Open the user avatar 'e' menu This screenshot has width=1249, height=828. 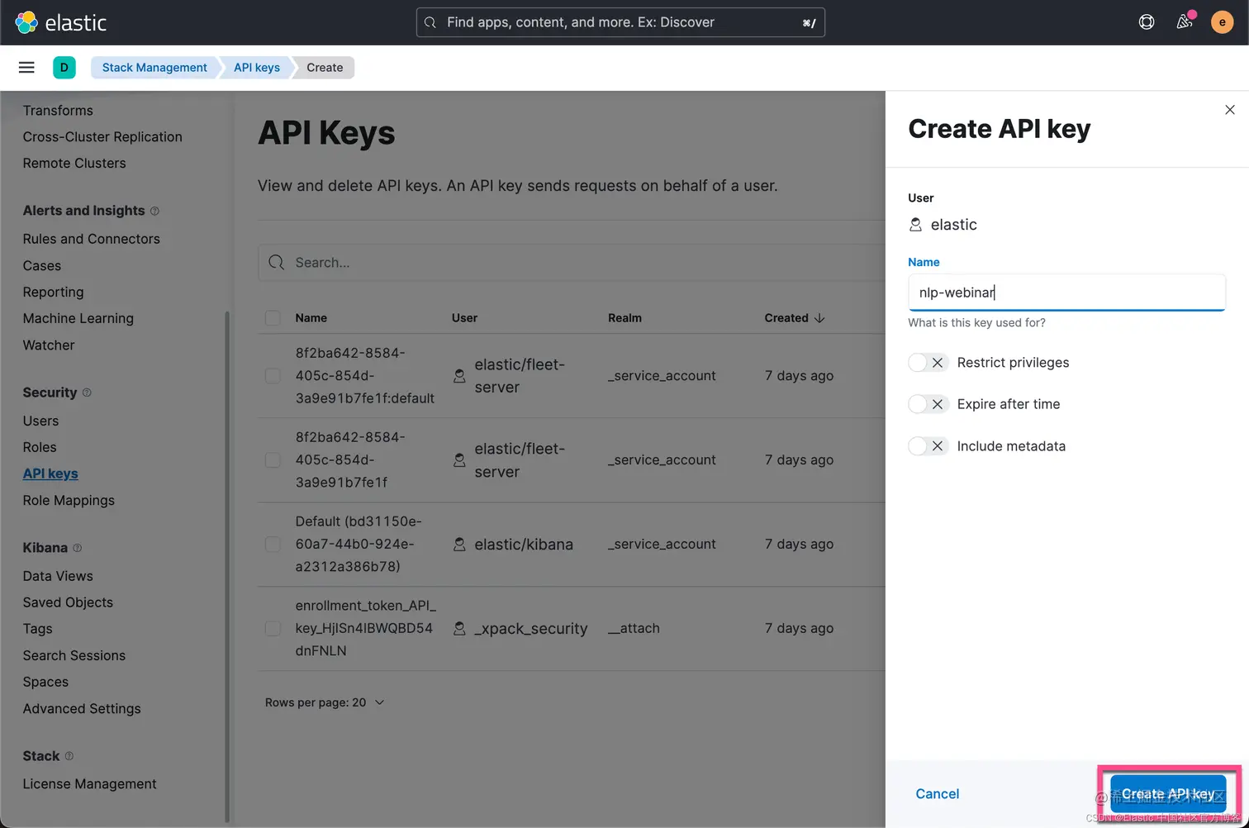1222,22
